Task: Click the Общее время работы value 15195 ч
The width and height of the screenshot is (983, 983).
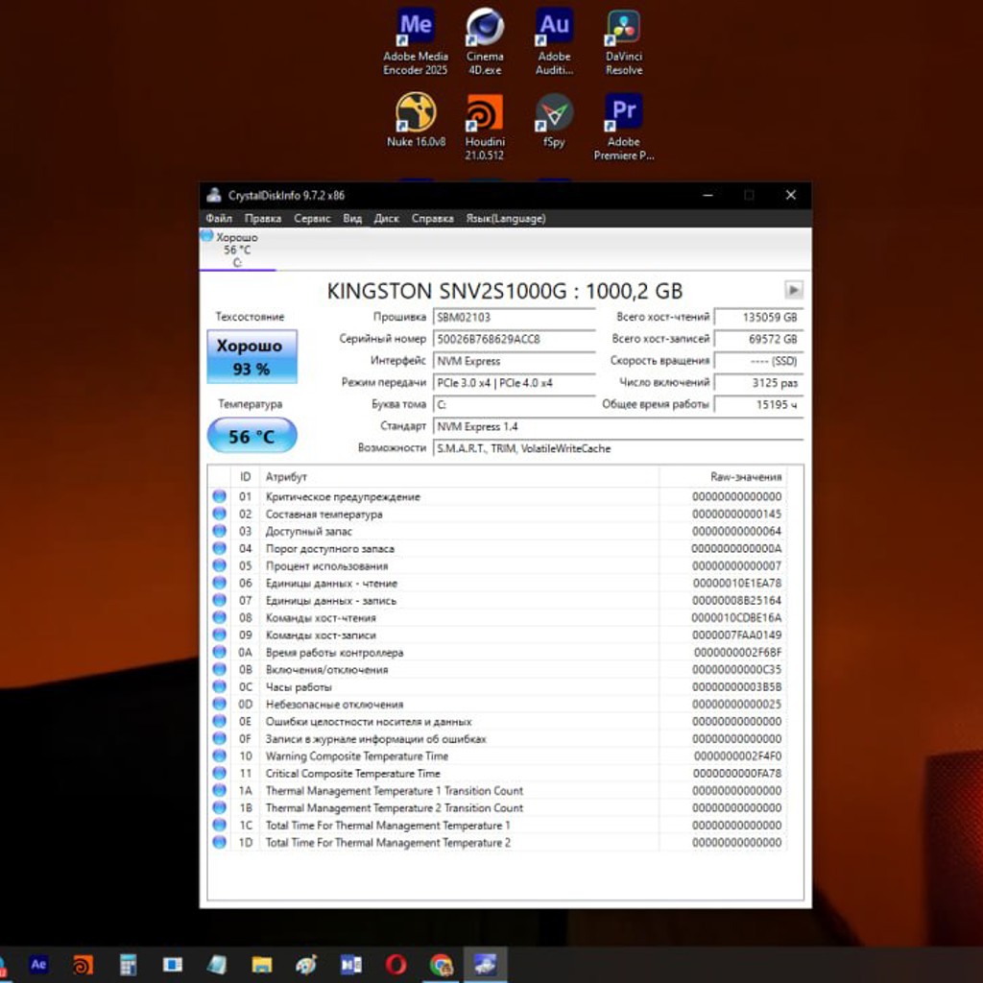Action: coord(758,404)
